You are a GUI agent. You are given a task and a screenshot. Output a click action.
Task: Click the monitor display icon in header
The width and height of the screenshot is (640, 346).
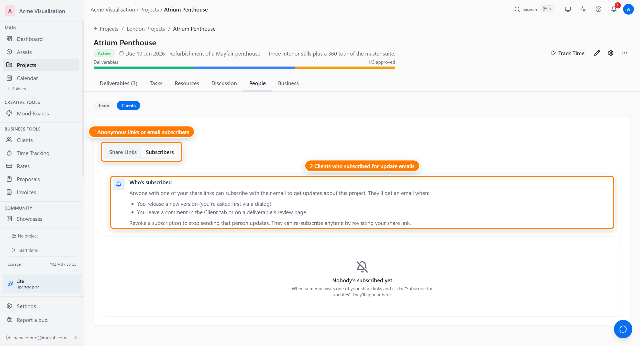pyautogui.click(x=568, y=9)
